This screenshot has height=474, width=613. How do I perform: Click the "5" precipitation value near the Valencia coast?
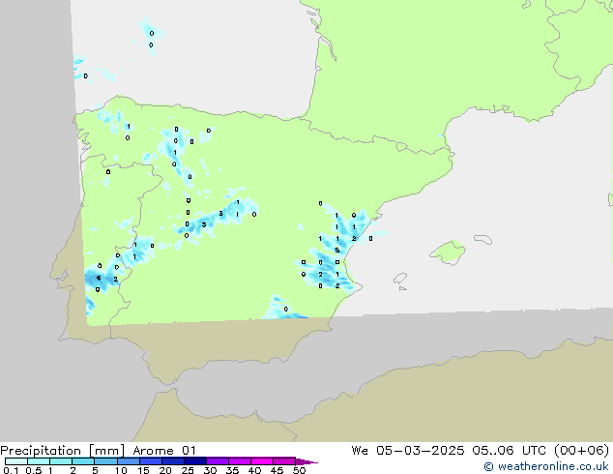[336, 251]
